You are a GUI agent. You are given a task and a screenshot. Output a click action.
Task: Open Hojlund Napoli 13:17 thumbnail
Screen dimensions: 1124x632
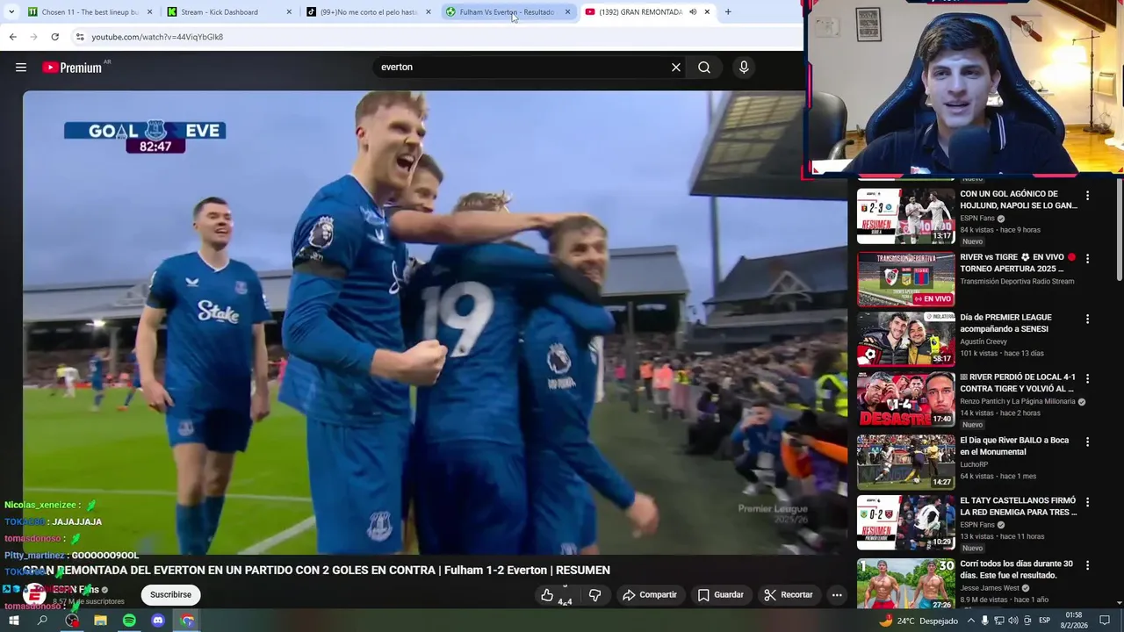pos(905,216)
